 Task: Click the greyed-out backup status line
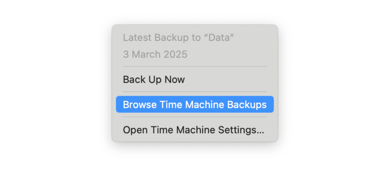click(179, 37)
